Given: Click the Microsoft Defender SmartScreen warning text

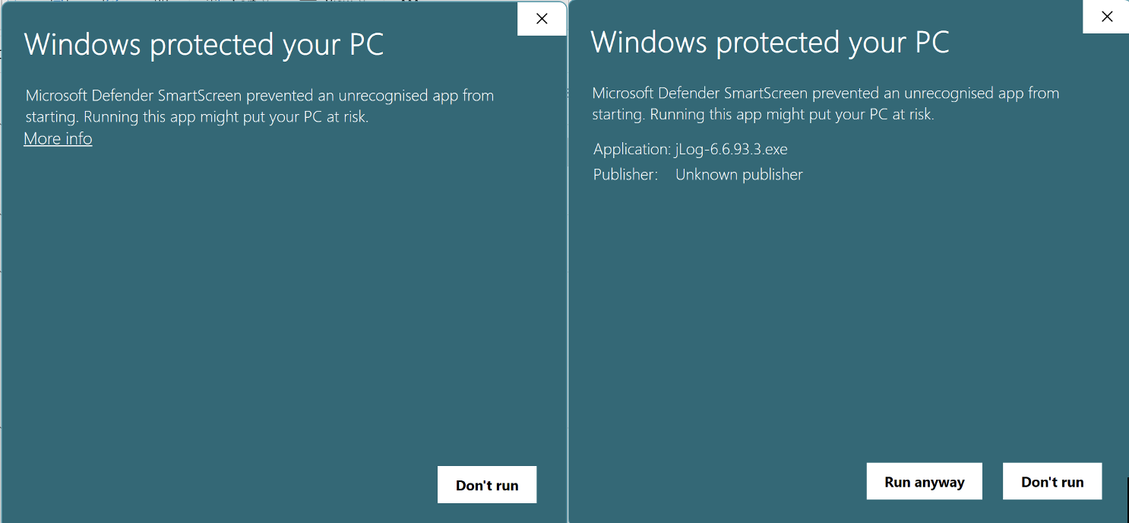Looking at the screenshot, I should point(258,106).
